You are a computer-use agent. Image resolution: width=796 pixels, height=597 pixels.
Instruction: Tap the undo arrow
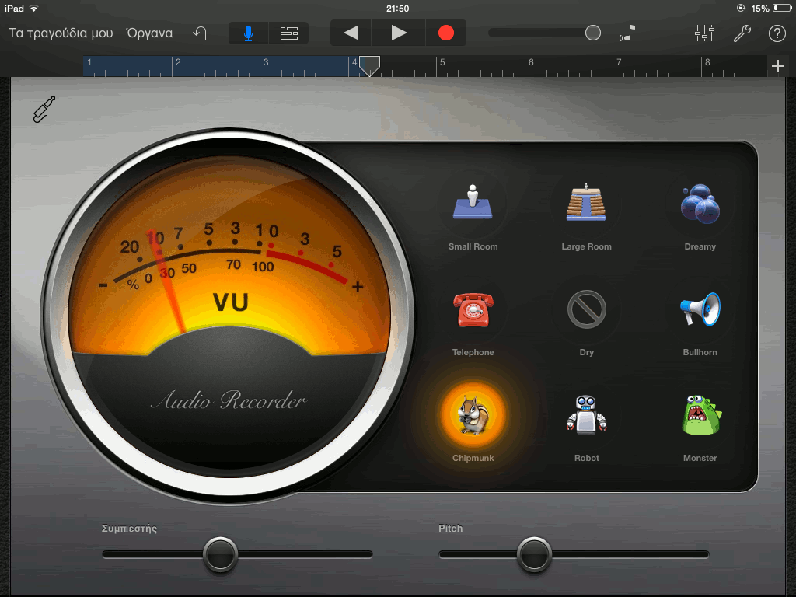200,33
